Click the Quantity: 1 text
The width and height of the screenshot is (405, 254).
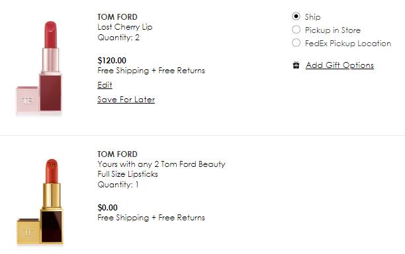pos(118,185)
